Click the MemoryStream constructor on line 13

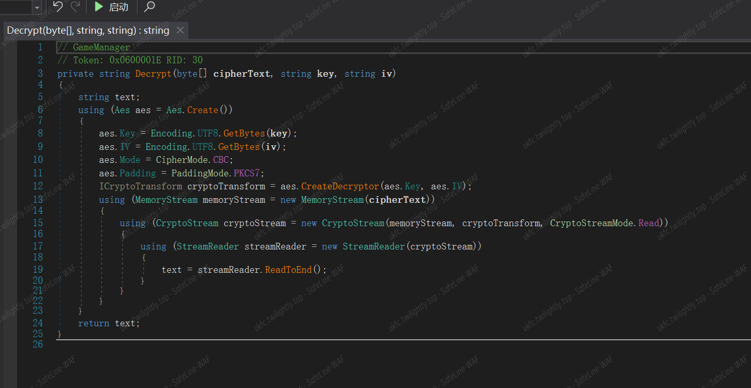tap(332, 200)
